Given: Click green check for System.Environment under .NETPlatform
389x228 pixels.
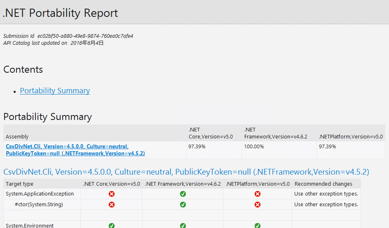Looking at the screenshot, I should coord(258,225).
